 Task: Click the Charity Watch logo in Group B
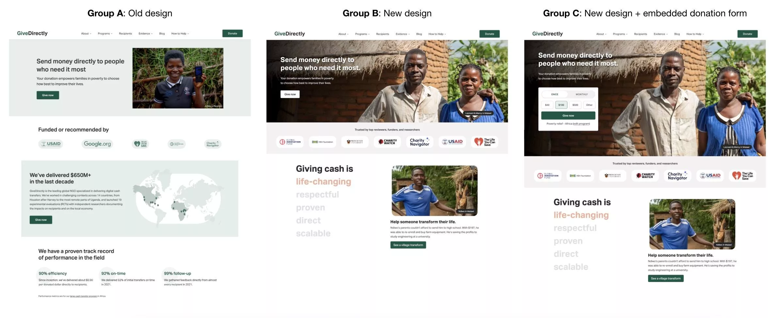[387, 142]
